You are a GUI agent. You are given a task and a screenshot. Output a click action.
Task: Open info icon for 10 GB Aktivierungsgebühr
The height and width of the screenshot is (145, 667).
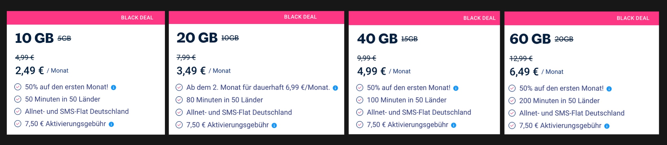[x=111, y=124]
